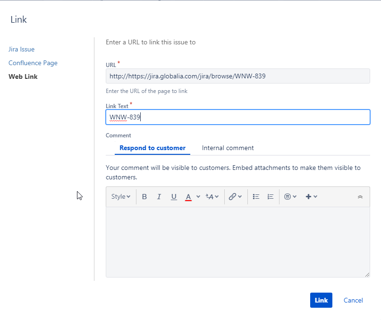Image resolution: width=381 pixels, height=320 pixels.
Task: Click the 'Enter a URL to link this issue to' text
Action: point(151,42)
